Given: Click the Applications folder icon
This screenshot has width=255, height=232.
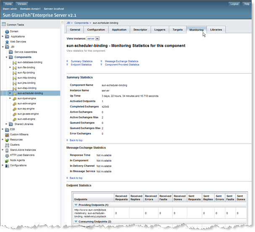Looking at the screenshot, I should [7, 37].
